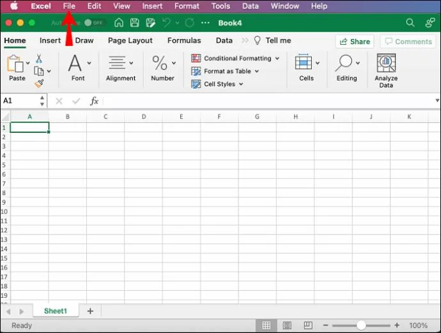Click the Name Box showing A1
The image size is (441, 333).
point(20,101)
